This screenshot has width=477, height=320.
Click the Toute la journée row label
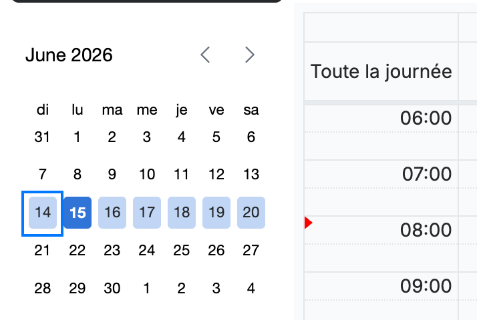click(x=381, y=71)
